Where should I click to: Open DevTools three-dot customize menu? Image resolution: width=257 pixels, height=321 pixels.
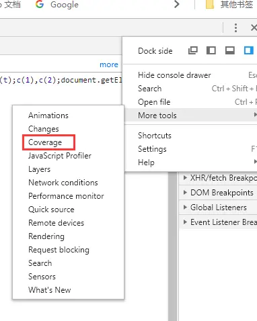point(235,28)
